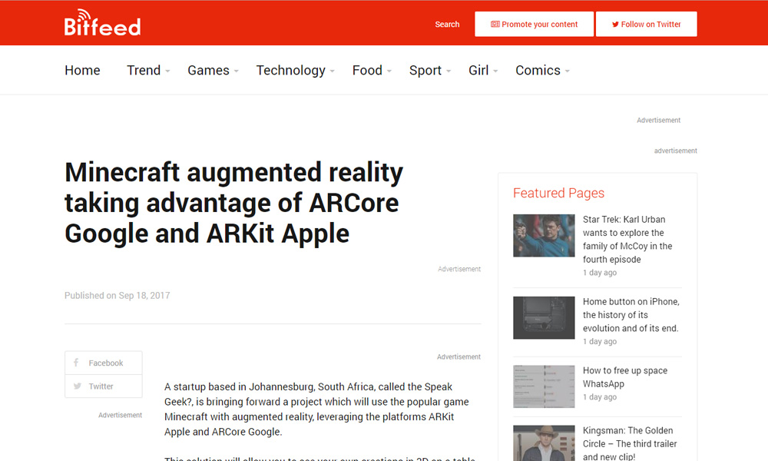Click '1 day ago' under Star Trek article
The image size is (768, 461).
[600, 273]
